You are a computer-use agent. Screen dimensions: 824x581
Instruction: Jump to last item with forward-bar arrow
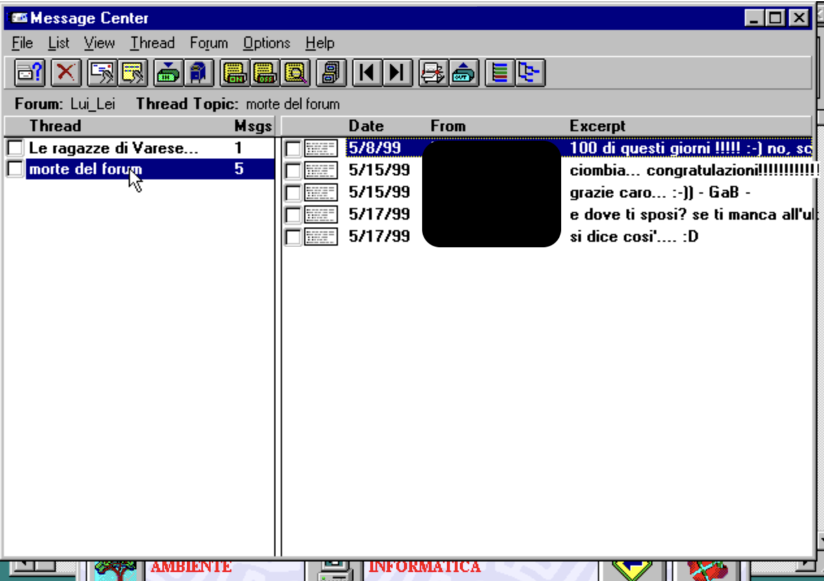point(397,72)
